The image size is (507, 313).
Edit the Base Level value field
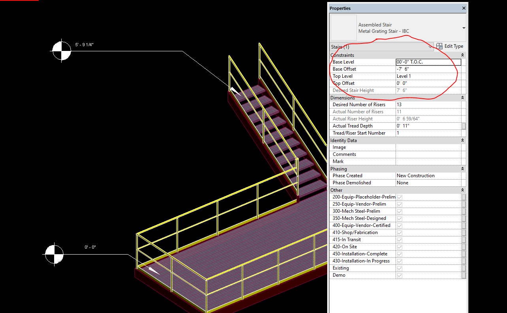coord(428,62)
